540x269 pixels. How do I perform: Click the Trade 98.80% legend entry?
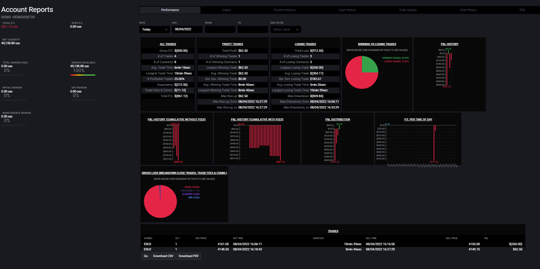pyautogui.click(x=192, y=187)
